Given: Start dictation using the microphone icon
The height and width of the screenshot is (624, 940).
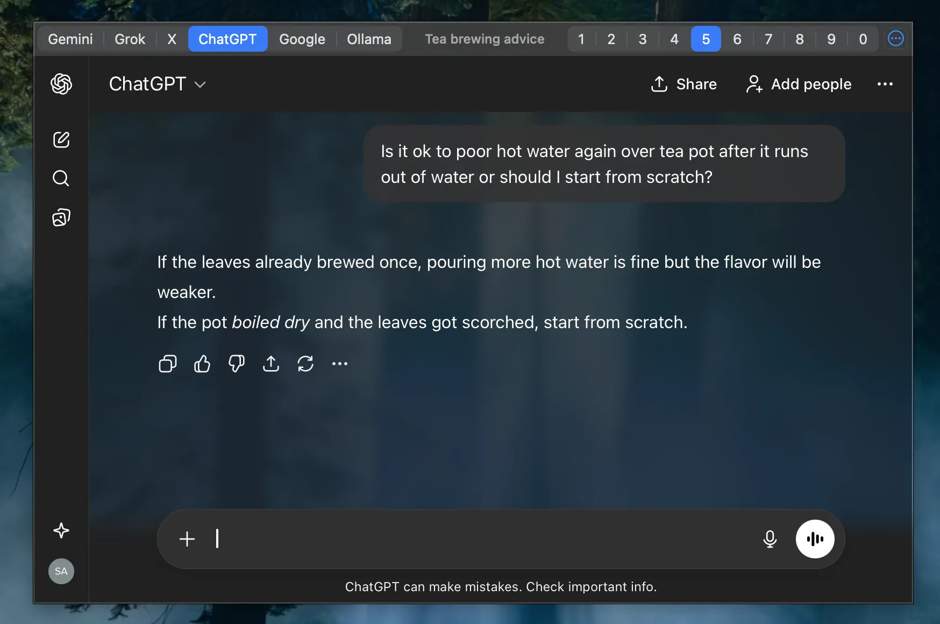Looking at the screenshot, I should point(770,539).
